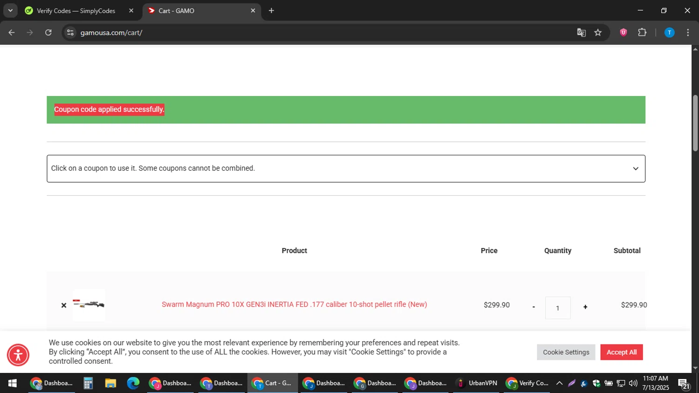Open site information icon in address bar

click(70, 33)
